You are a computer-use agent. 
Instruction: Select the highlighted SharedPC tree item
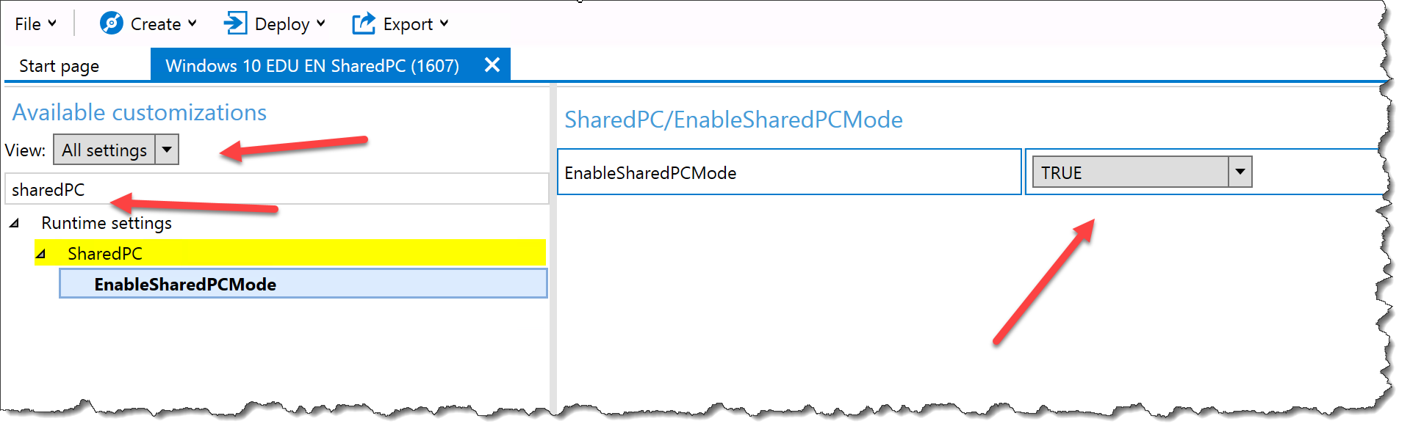pyautogui.click(x=104, y=253)
